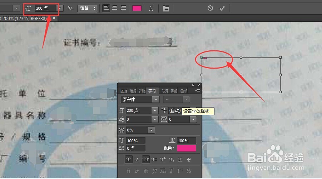Screen dimensions: 322x179
Task: Open the pink text color swatch in options bar
Action: point(137,8)
